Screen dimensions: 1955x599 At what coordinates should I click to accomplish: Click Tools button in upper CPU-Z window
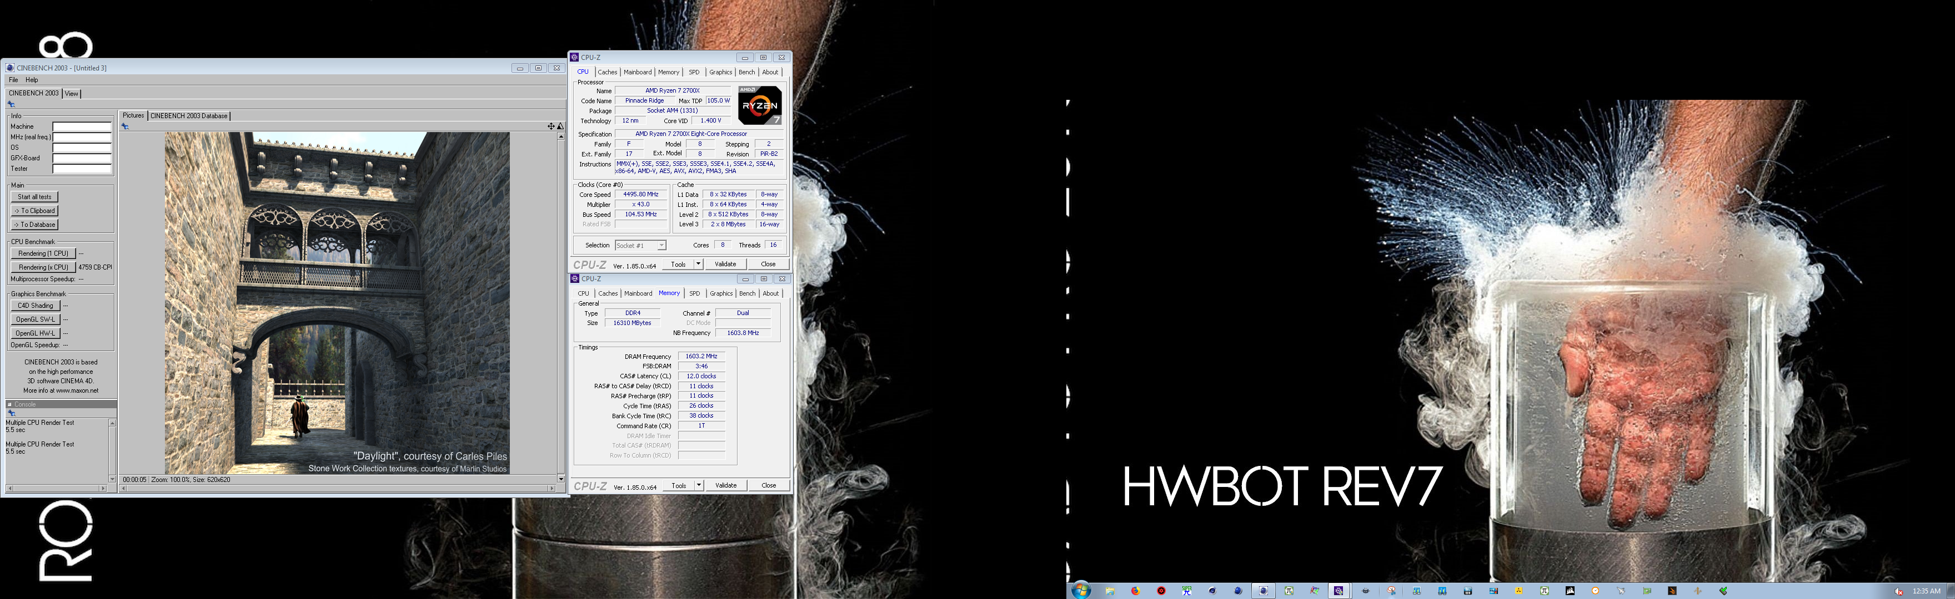tap(679, 264)
